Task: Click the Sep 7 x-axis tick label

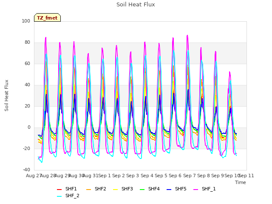Action: click(189, 176)
